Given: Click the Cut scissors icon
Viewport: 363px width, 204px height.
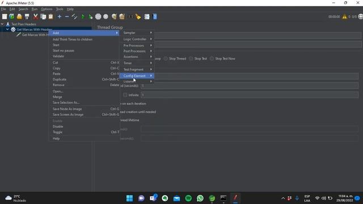Looking at the screenshot, I should pos(35,16).
